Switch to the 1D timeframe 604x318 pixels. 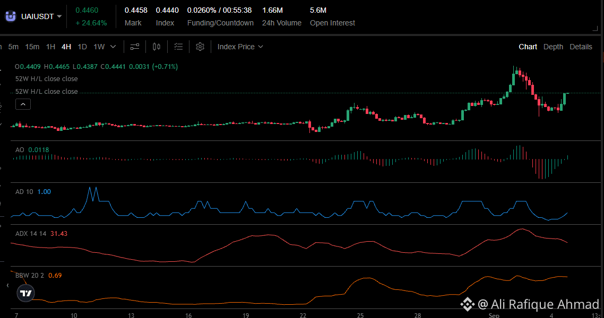82,47
